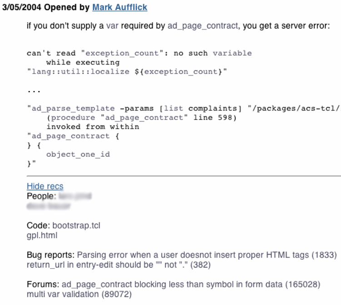Open Mark Aufflick's profile link
The image size is (341, 305).
(119, 7)
